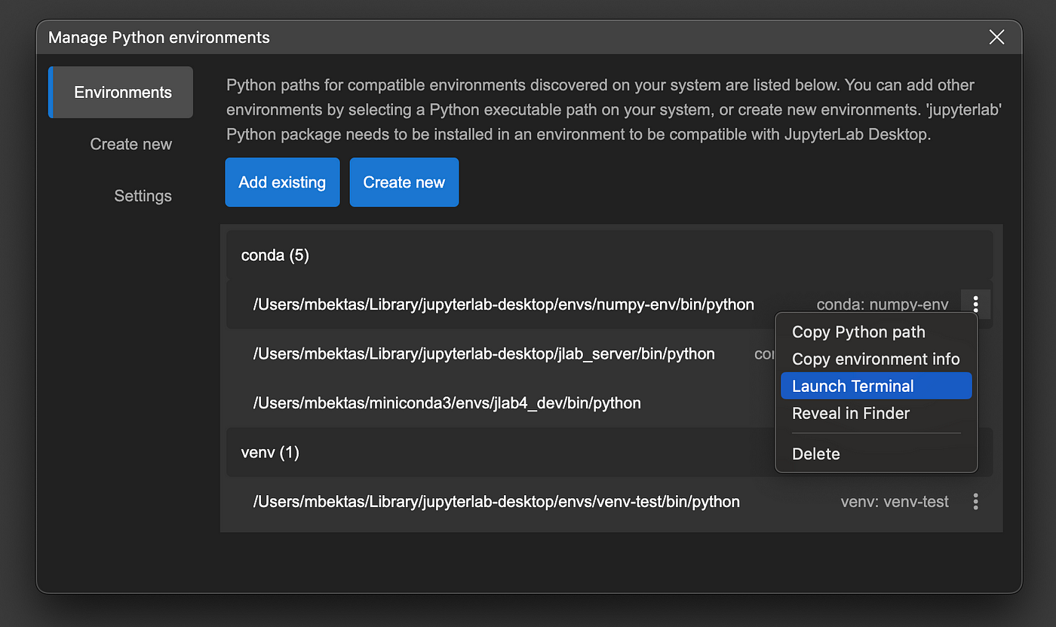
Task: Open the three-dot menu for numpy-env
Action: pyautogui.click(x=975, y=304)
